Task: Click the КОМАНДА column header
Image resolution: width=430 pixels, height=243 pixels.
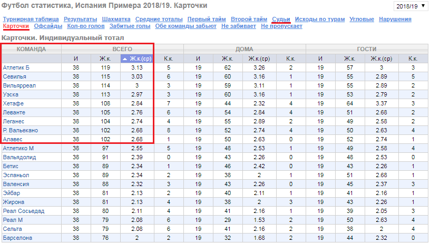Action: pos(31,50)
